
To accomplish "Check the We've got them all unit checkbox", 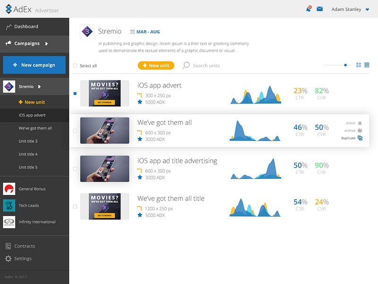I will [75, 131].
